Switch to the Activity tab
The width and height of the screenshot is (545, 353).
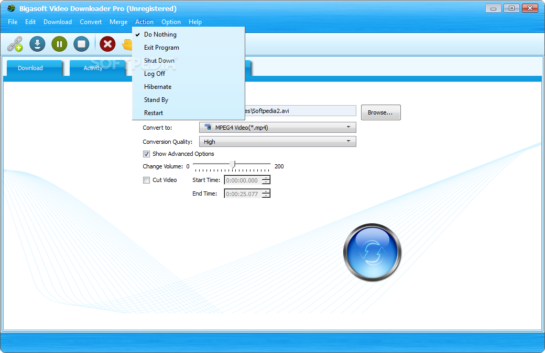pos(97,68)
